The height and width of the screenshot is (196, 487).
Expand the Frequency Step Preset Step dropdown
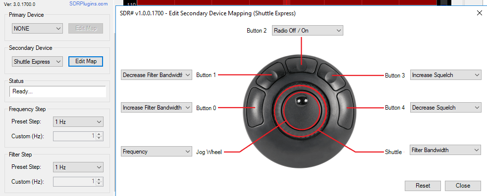pyautogui.click(x=78, y=121)
